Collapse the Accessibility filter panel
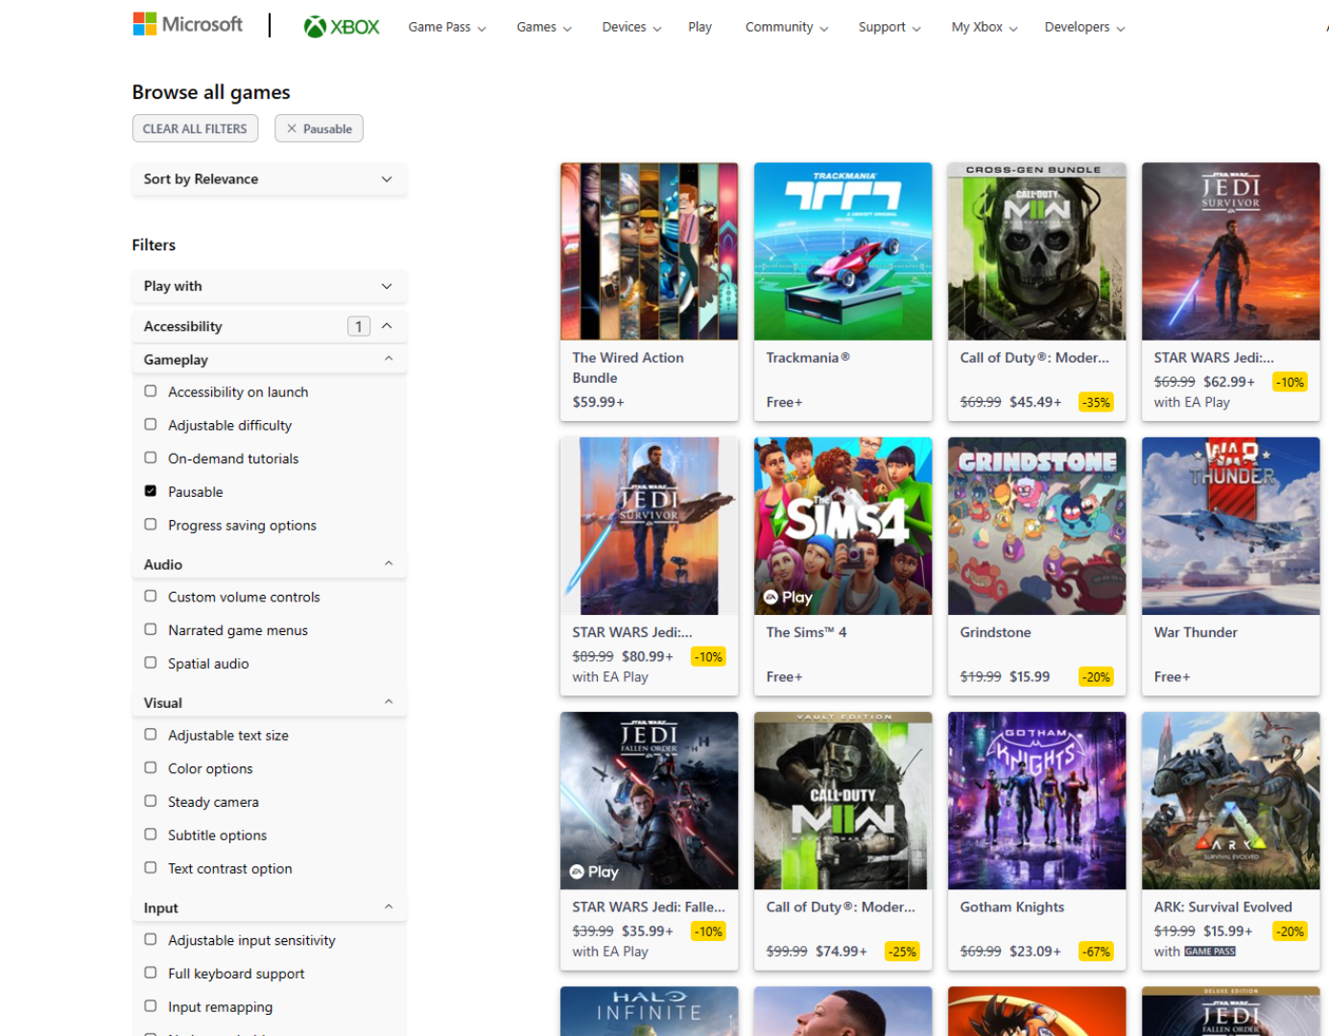 click(388, 325)
